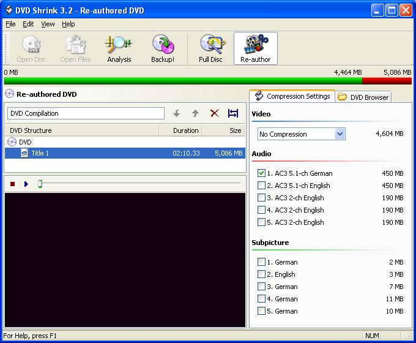Click the Duration column header
The width and height of the screenshot is (416, 343).
pyautogui.click(x=180, y=130)
